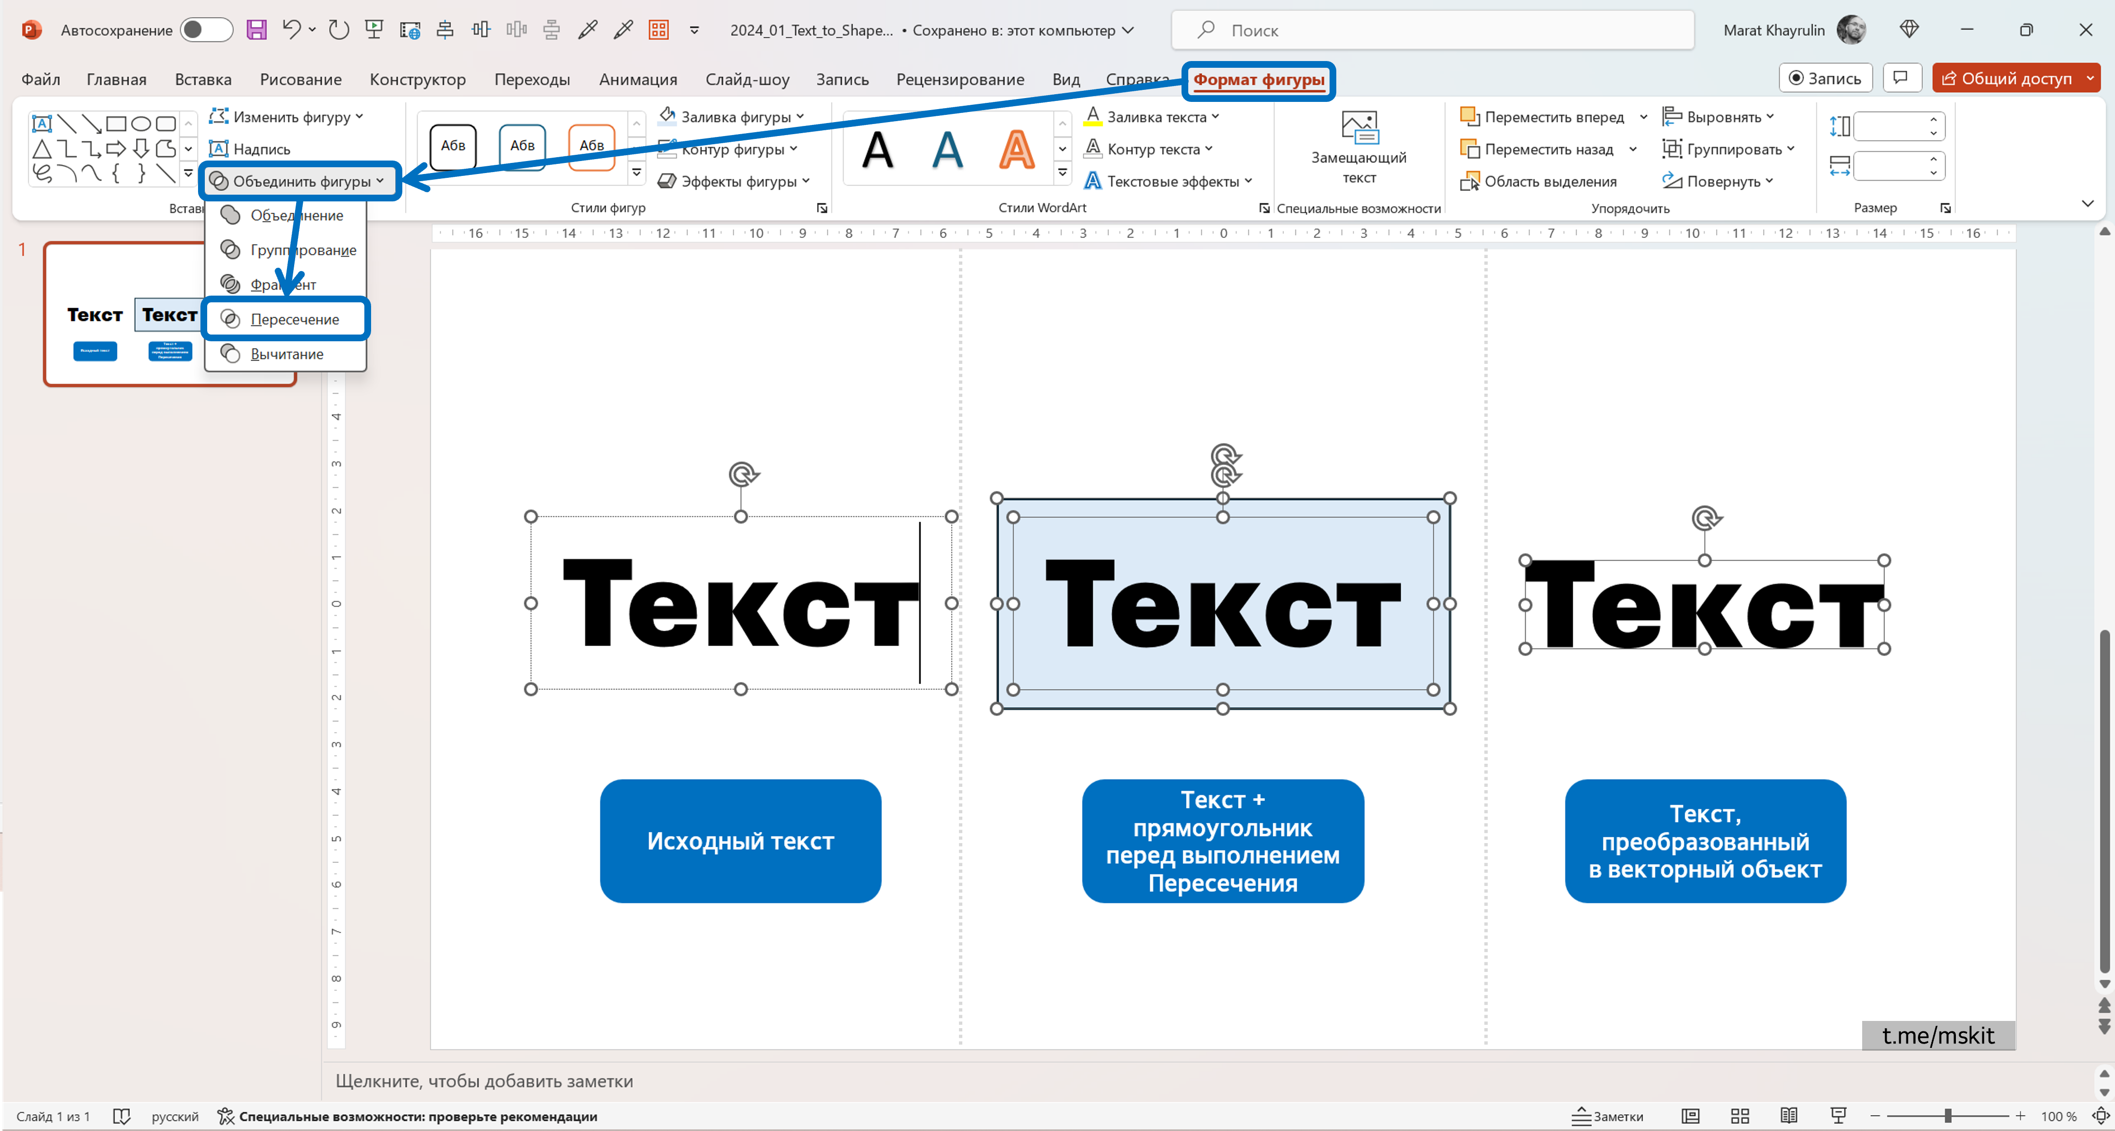Image resolution: width=2115 pixels, height=1131 pixels.
Task: Switch to Вставка tab
Action: pyautogui.click(x=203, y=79)
